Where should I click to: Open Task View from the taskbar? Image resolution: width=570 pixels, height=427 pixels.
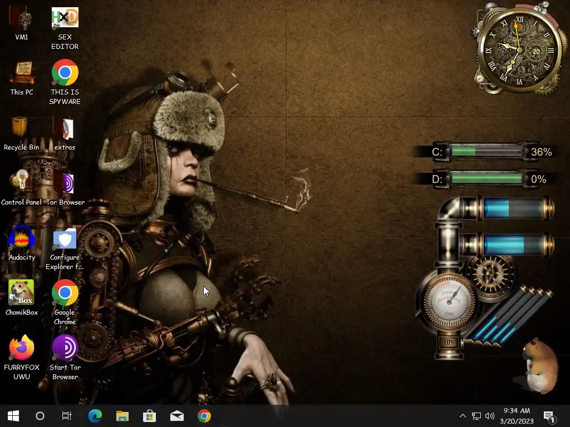67,416
